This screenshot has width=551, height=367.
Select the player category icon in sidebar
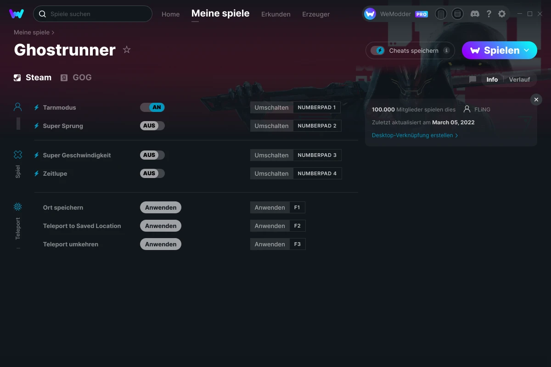[18, 107]
